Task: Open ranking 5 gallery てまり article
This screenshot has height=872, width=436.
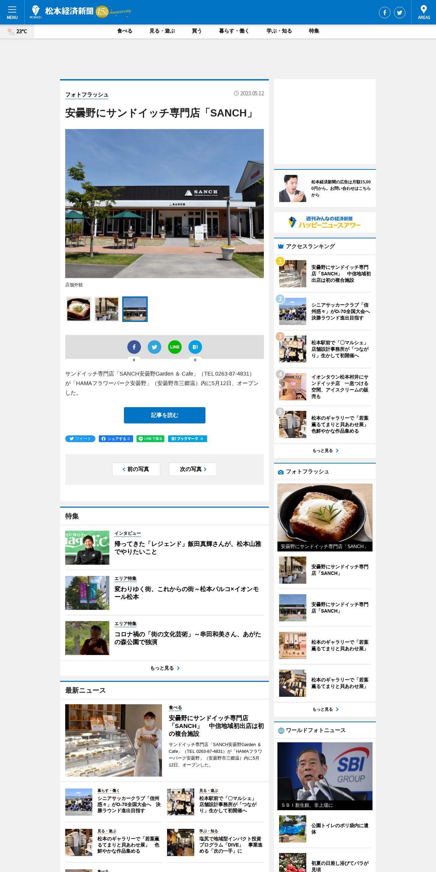Action: (325, 424)
